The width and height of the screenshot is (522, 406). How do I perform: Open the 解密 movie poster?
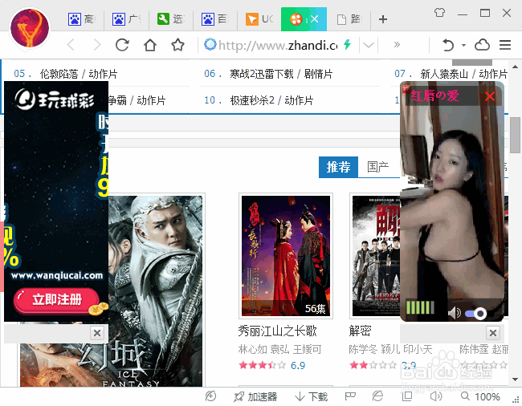pyautogui.click(x=376, y=256)
